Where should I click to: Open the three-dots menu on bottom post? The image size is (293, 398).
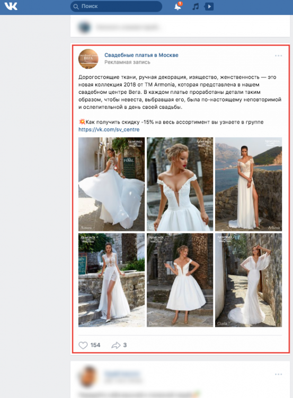pos(278,374)
